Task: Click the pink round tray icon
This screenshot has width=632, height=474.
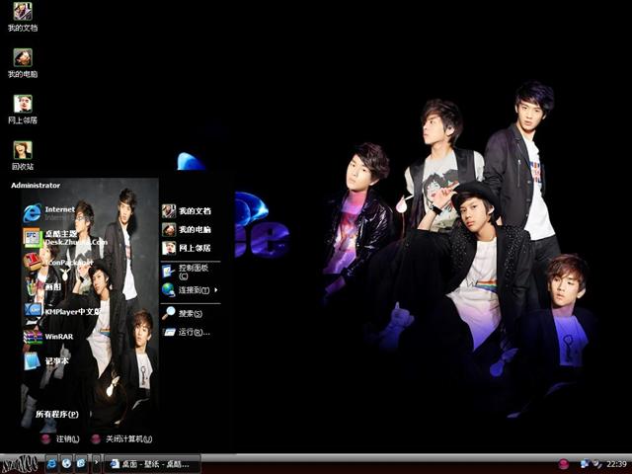Action: click(564, 464)
